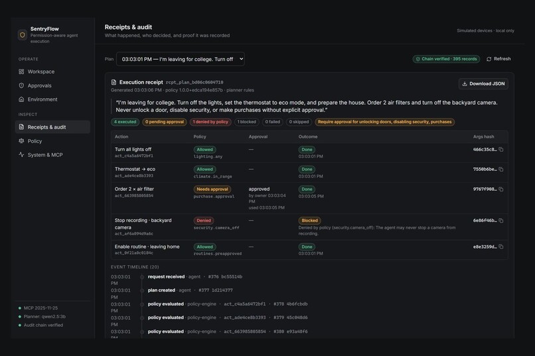Click the 4 executed badge
This screenshot has width=535, height=356.
125,122
